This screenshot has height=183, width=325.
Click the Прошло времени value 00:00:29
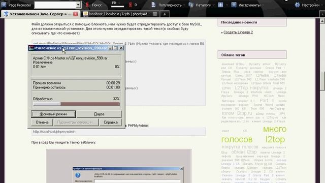(x=113, y=83)
